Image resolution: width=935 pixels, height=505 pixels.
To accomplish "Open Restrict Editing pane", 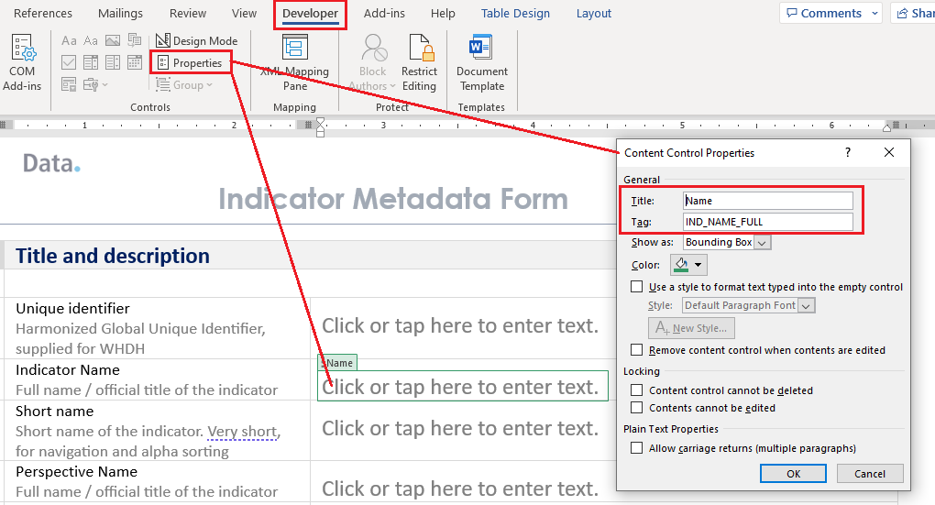I will click(419, 62).
